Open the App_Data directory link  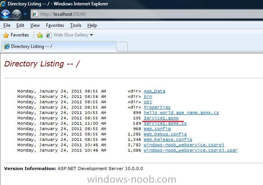[154, 91]
